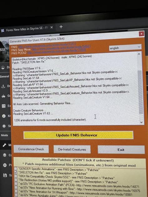Click the log scroll-down arrow
The image size is (148, 197).
pos(141,122)
